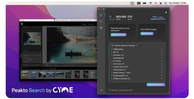Switch to the Develop module tab

coord(91,24)
